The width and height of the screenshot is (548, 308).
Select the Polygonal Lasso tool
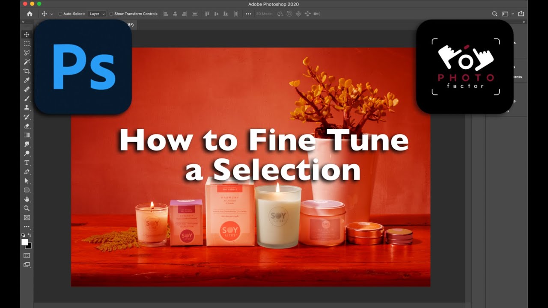[27, 53]
